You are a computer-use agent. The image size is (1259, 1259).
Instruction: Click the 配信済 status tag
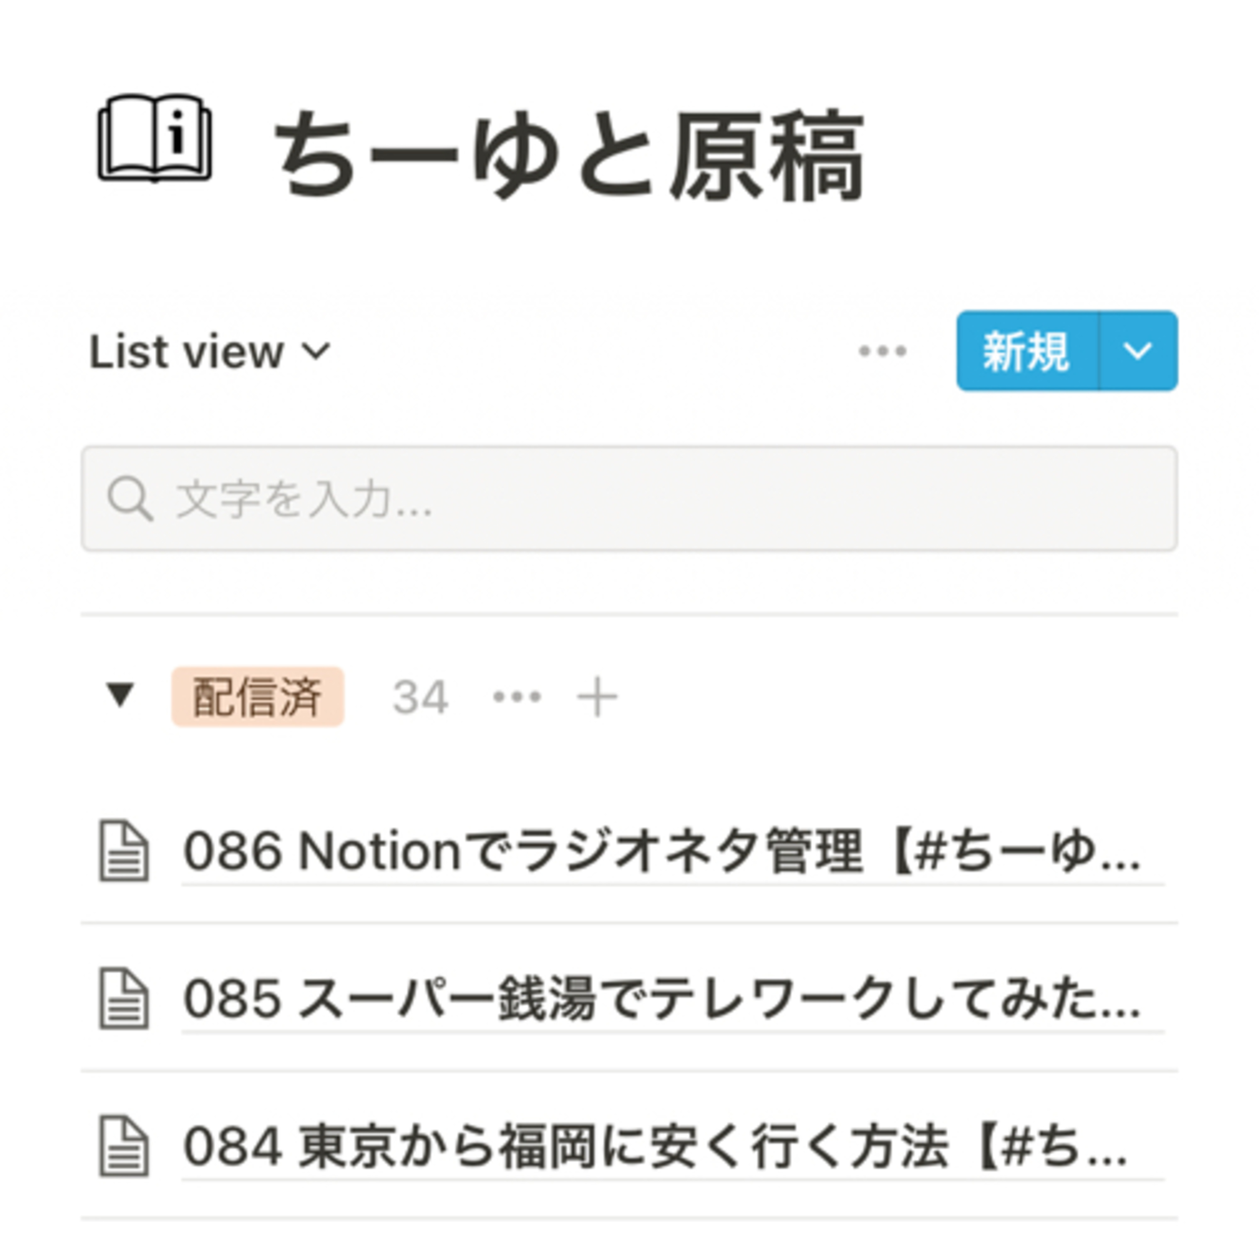[x=257, y=697]
